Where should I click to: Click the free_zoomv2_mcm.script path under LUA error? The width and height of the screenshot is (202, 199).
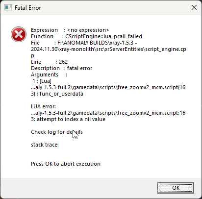108,113
